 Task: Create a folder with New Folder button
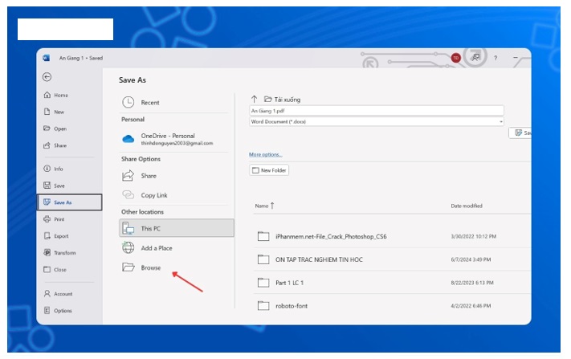coord(269,170)
